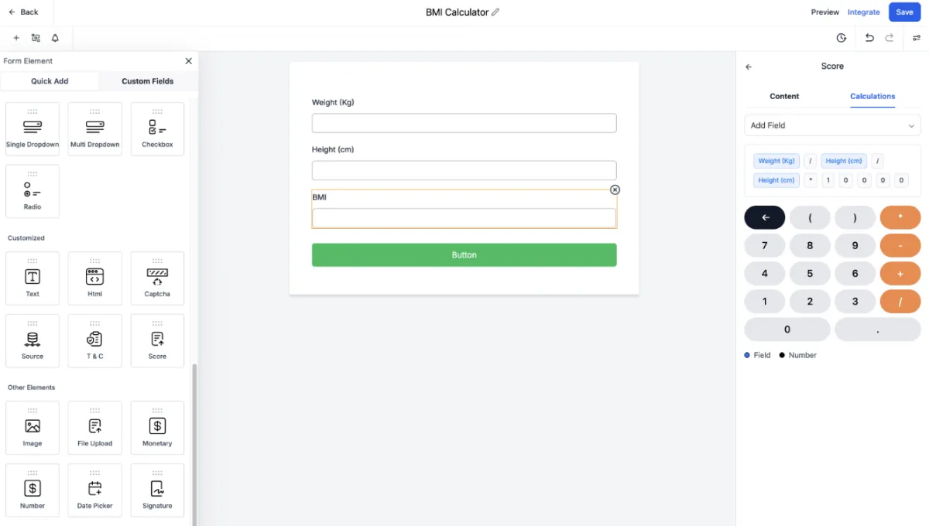Screen dimensions: 929x526
Task: Open the Integrate link
Action: (863, 12)
